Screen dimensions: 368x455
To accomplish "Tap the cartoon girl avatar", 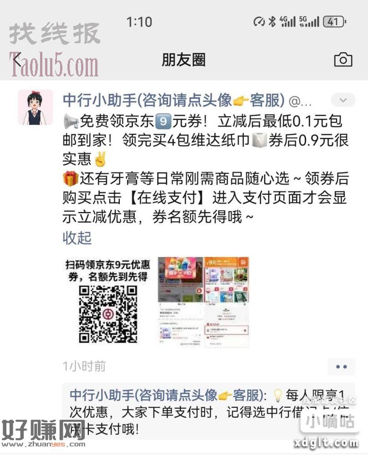I will (36, 107).
